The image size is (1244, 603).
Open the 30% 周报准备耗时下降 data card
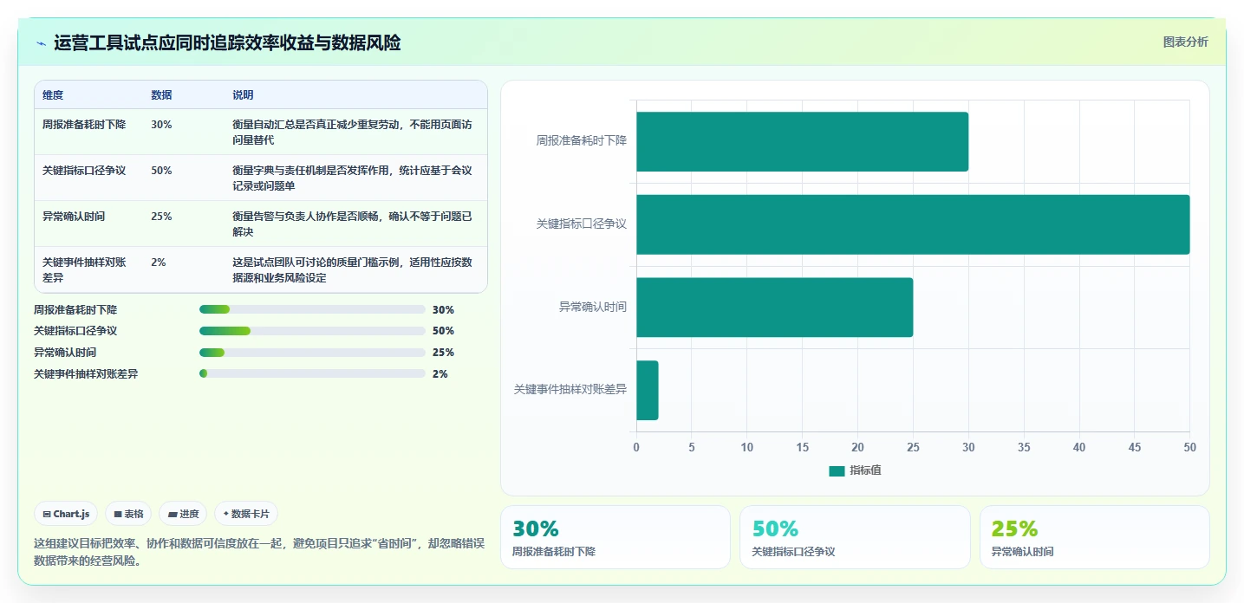615,537
